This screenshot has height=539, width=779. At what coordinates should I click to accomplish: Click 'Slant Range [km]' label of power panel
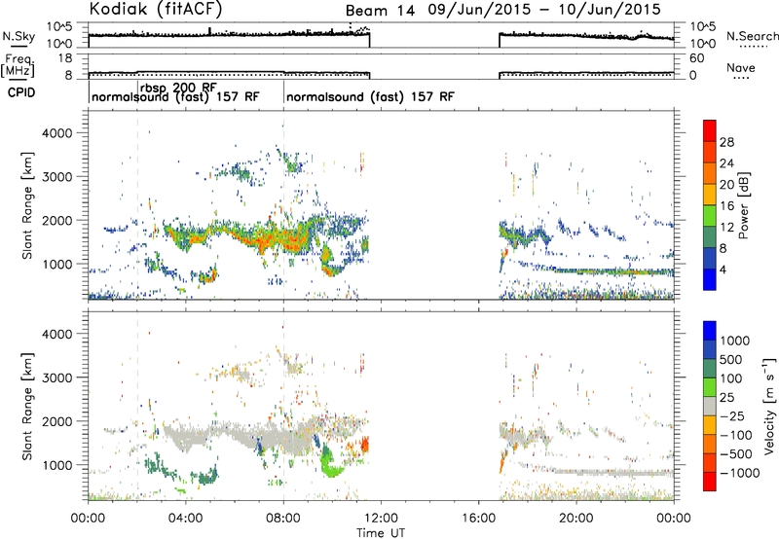(x=26, y=205)
